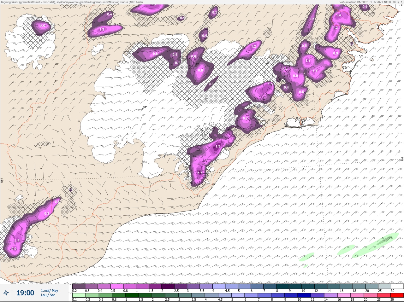Click the '1.maí/ May' date label
404x302 pixels.
pos(49,291)
